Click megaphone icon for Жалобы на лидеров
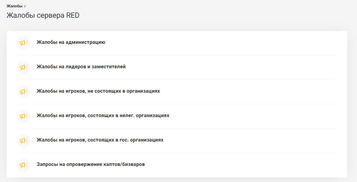 [x=23, y=67]
